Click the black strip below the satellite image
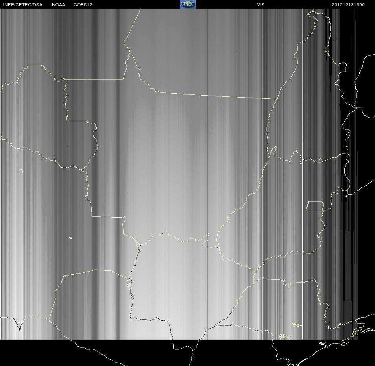 pos(187,353)
